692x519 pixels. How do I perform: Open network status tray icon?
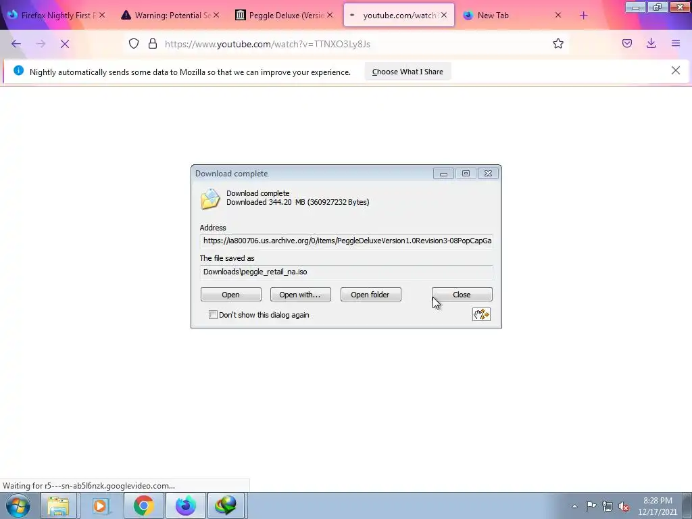click(x=608, y=505)
